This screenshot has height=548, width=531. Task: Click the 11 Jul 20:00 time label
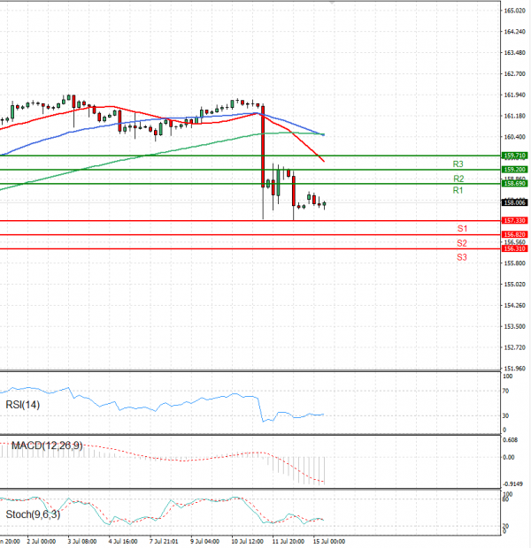[x=289, y=541]
